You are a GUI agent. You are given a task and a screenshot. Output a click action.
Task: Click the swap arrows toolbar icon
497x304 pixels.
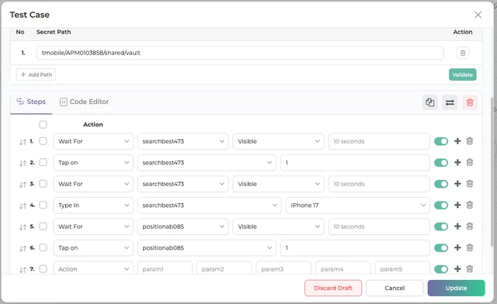pyautogui.click(x=450, y=102)
